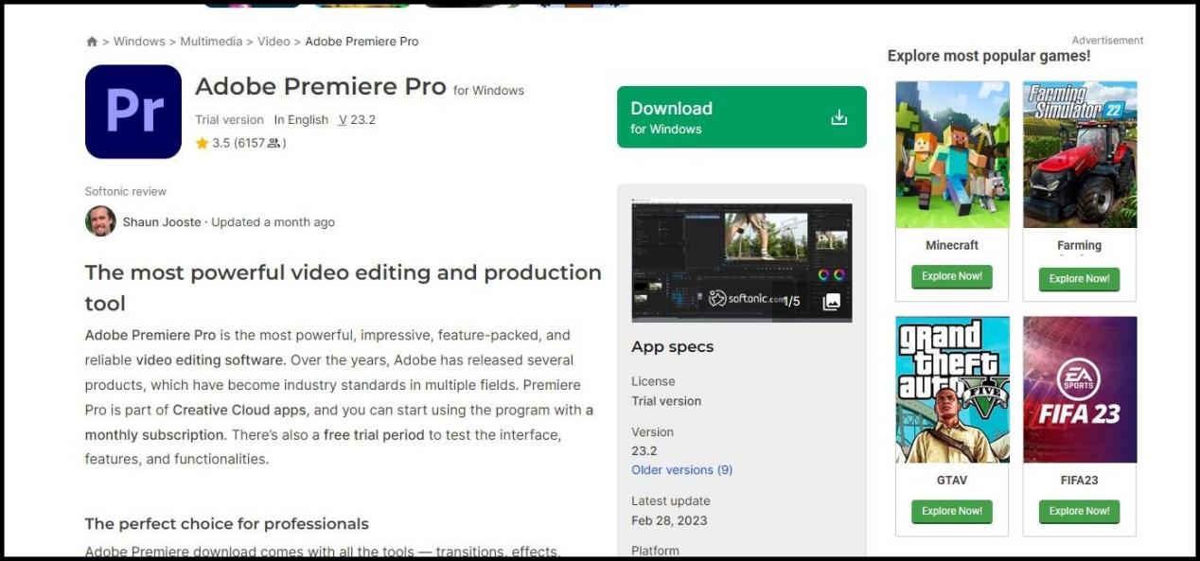Go to Multimedia breadcrumb category

pyautogui.click(x=211, y=42)
